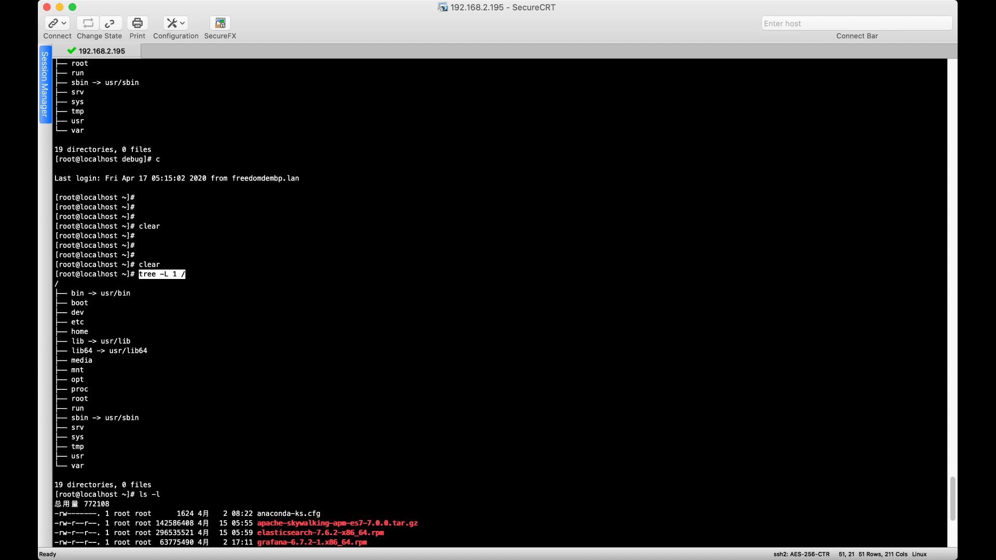Image resolution: width=996 pixels, height=560 pixels.
Task: Click the green connected checkmark on the 192.168.2.195 tab
Action: pos(72,50)
